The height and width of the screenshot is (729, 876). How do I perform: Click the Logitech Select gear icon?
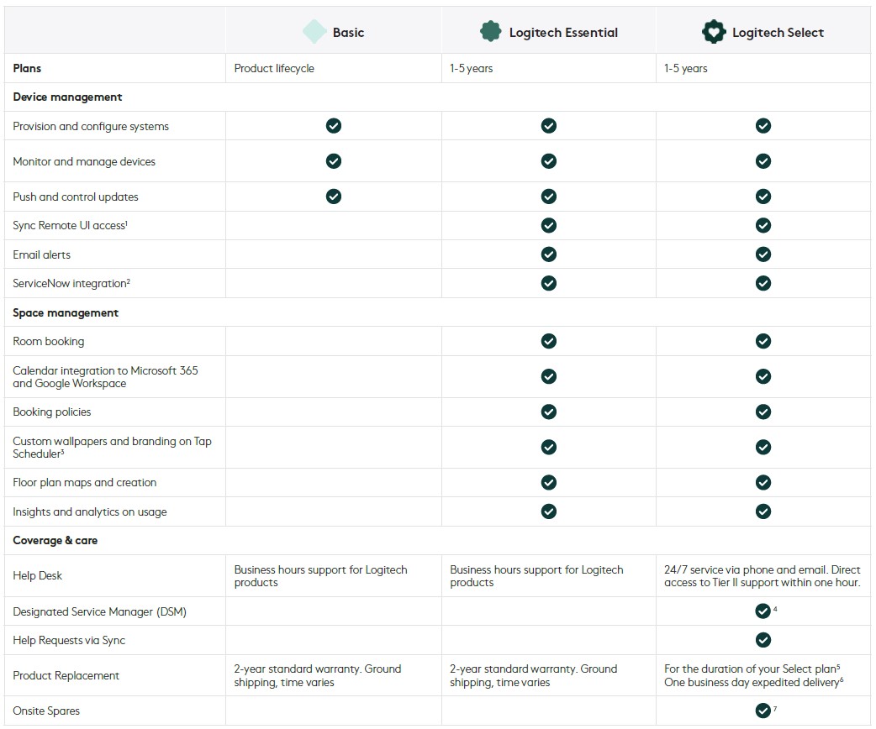pos(714,31)
